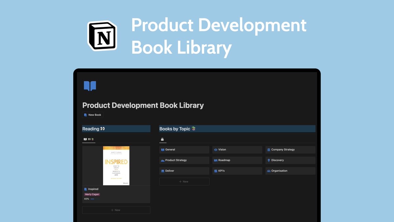Screen dimensions: 394x222
Task: Open the General topic page
Action: pyautogui.click(x=184, y=150)
